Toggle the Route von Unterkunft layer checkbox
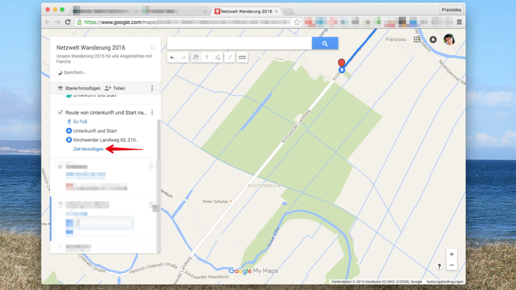Image resolution: width=516 pixels, height=290 pixels. tap(60, 112)
